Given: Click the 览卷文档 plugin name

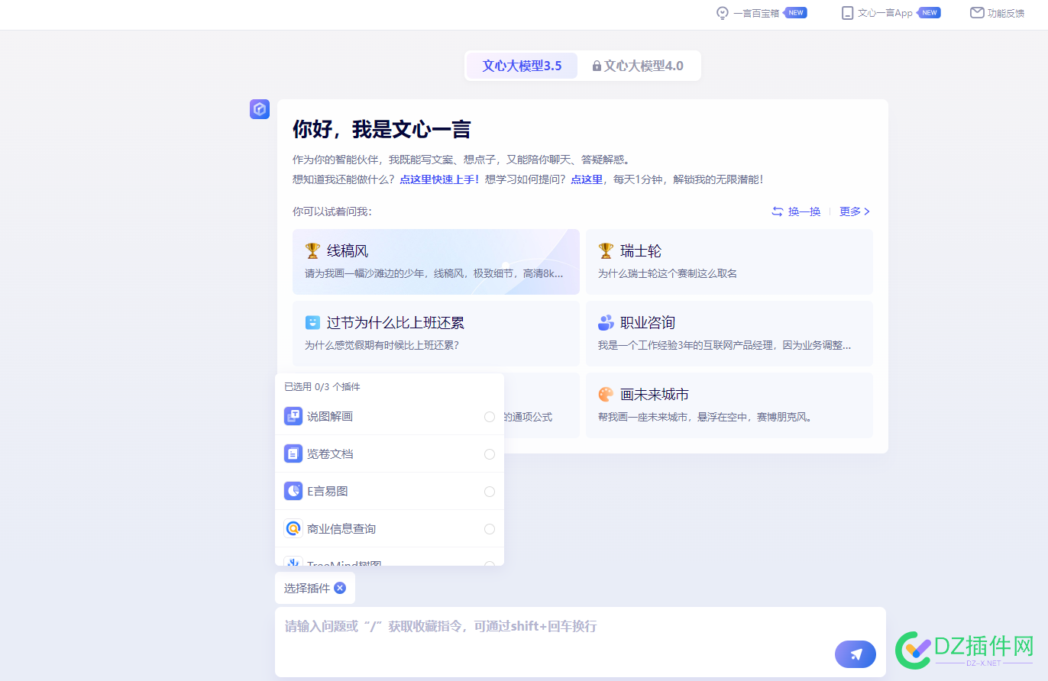Looking at the screenshot, I should tap(330, 453).
